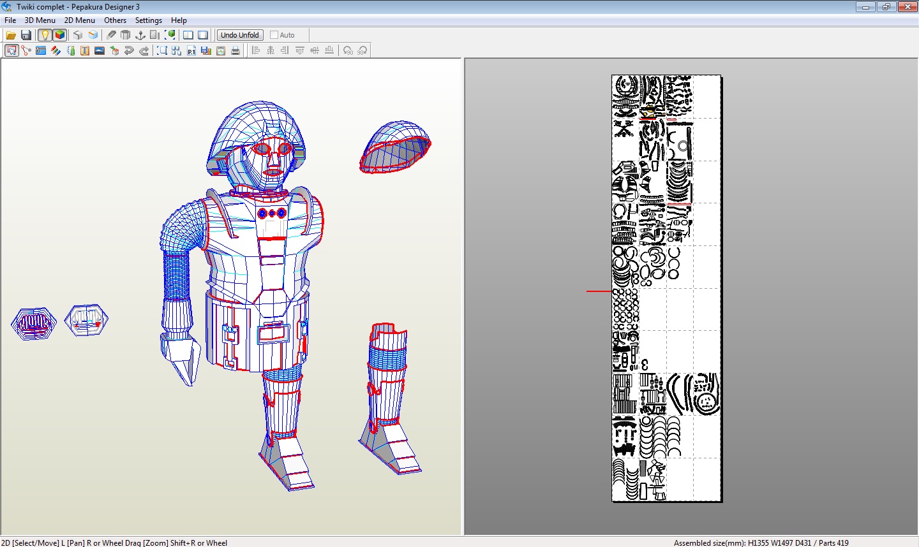Click the align right icon
The width and height of the screenshot is (919, 547).
(285, 50)
